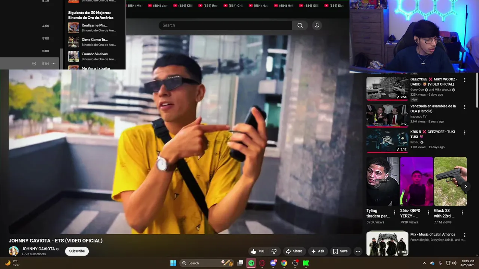Open options for Mix Music of Latin America
The image size is (479, 269).
coord(465,235)
